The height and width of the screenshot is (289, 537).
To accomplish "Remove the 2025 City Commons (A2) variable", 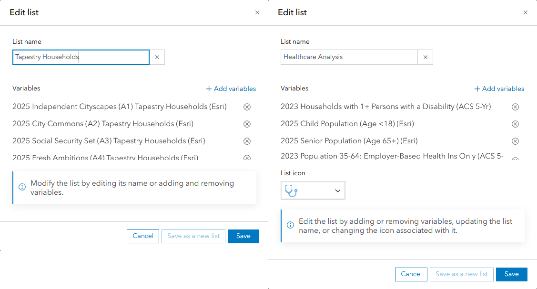I will click(247, 124).
